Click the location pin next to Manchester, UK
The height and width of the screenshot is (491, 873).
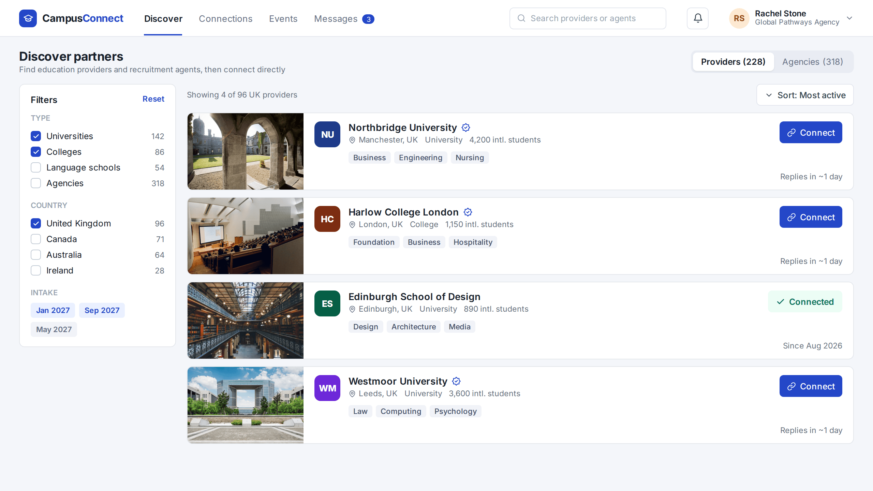pos(352,140)
